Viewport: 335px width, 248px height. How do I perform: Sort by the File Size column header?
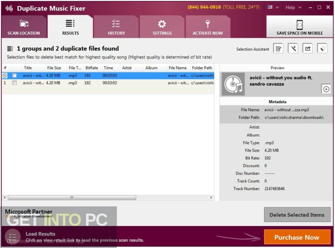(x=54, y=68)
